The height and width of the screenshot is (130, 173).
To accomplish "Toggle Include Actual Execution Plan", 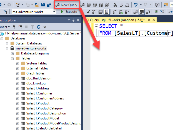I will coord(115,12).
